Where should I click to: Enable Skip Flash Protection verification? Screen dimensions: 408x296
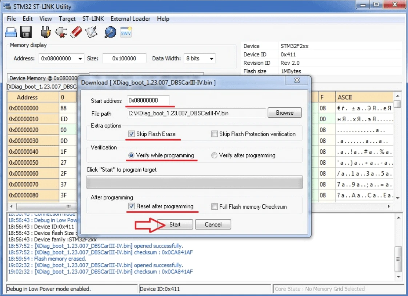click(215, 134)
